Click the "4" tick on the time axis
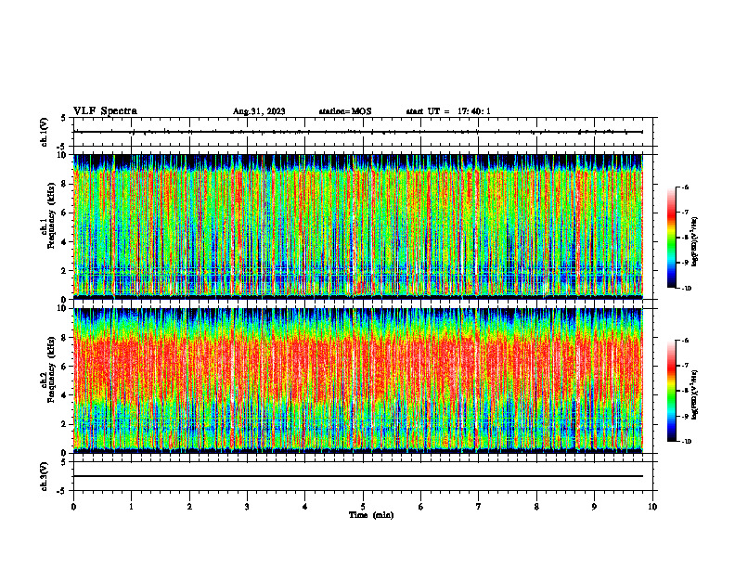This screenshot has height=568, width=735. coord(305,507)
